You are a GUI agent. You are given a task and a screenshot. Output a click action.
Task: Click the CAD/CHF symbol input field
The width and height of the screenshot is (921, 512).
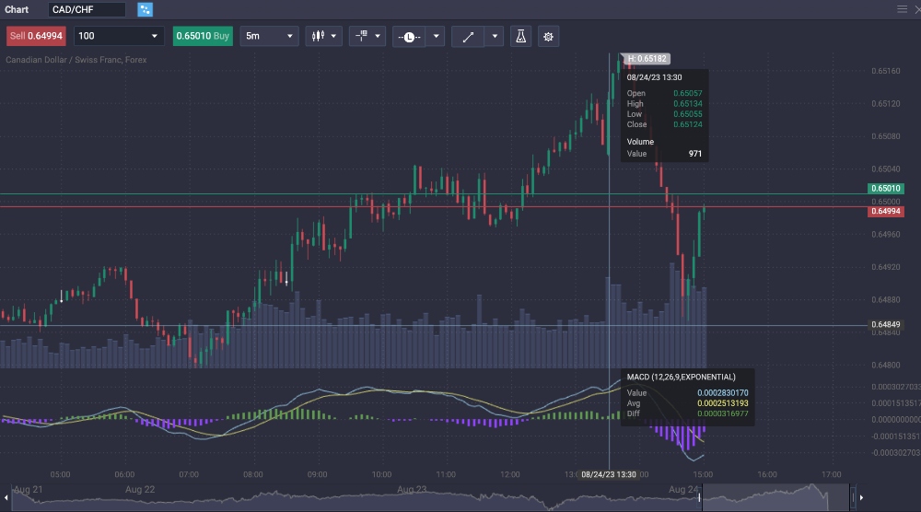87,9
